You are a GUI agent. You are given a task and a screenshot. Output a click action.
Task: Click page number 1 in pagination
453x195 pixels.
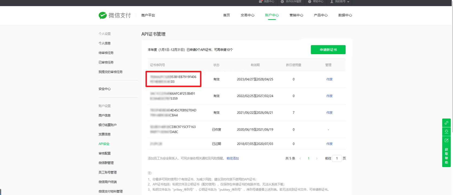coord(309,158)
